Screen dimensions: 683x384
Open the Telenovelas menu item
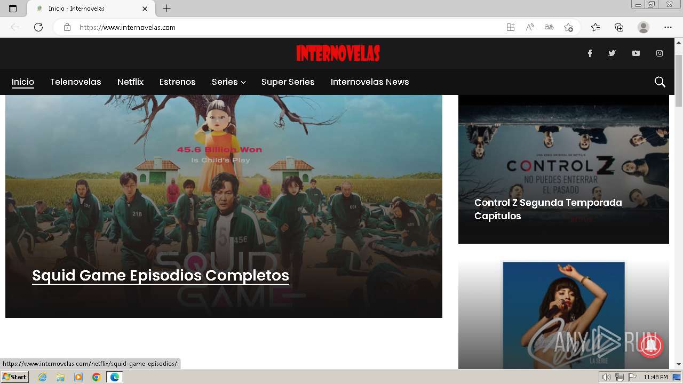click(x=76, y=82)
